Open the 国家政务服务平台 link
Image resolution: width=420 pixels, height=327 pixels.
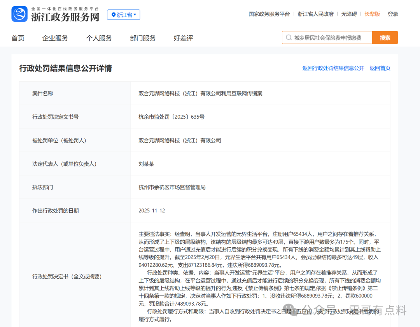tap(269, 14)
